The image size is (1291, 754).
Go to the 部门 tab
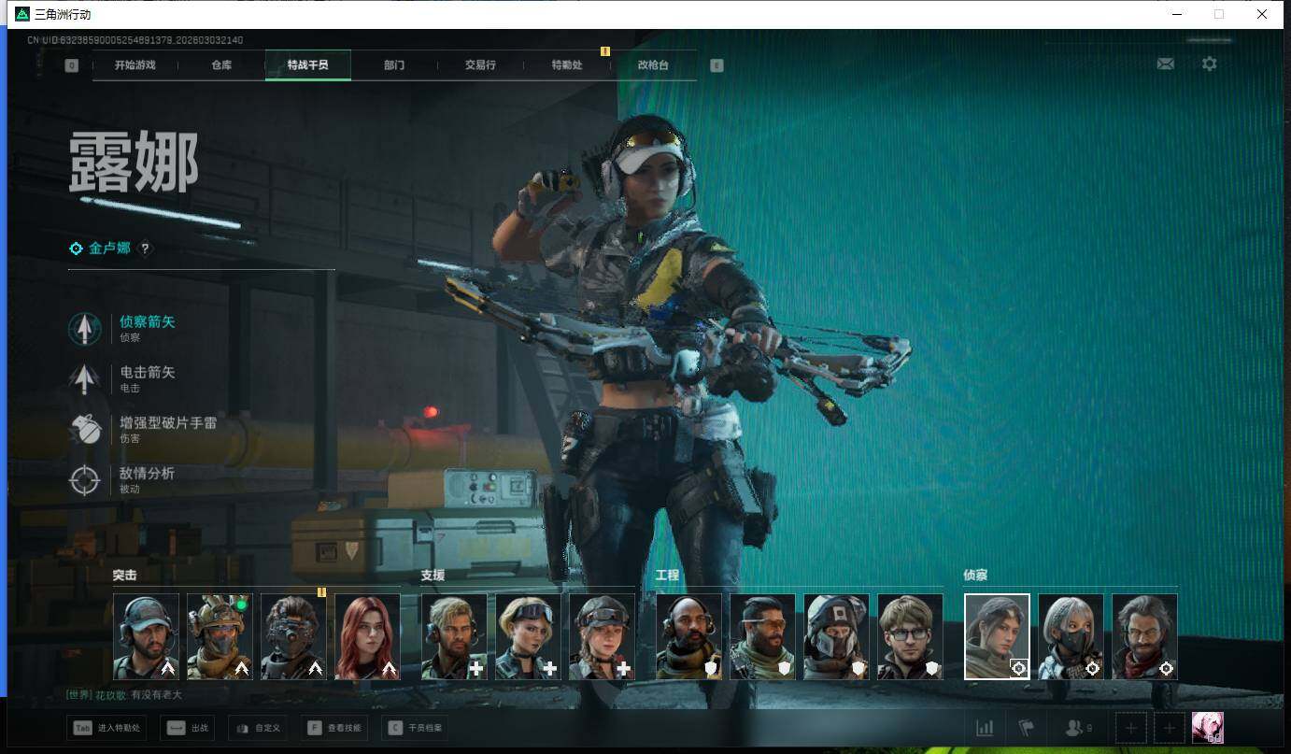pyautogui.click(x=394, y=65)
